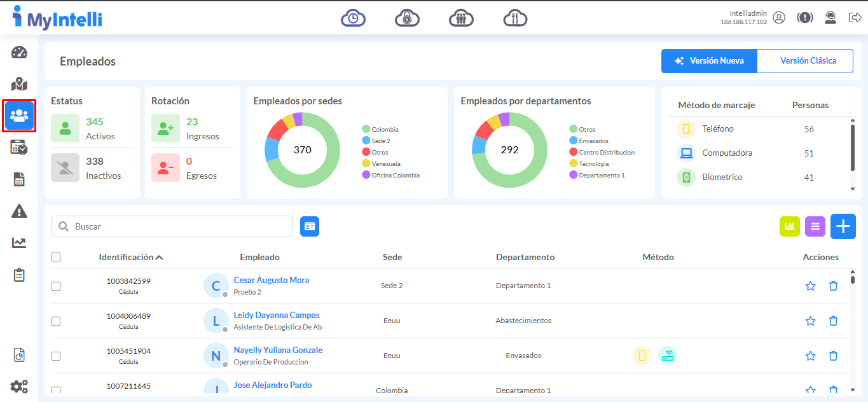Click the green Colombia legend swatch
The image size is (868, 402).
366,129
